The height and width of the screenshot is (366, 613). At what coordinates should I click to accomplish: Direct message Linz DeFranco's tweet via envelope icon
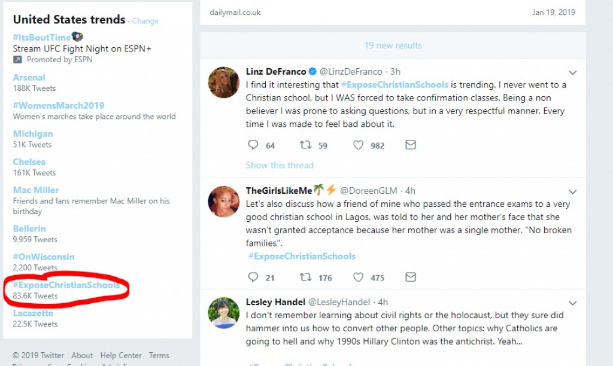click(411, 145)
